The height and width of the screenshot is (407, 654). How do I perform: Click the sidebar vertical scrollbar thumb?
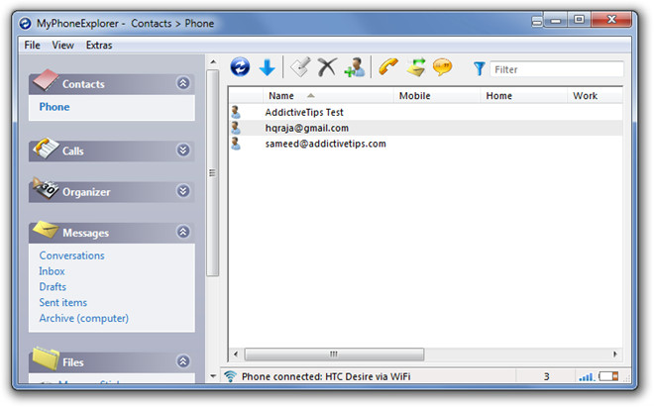[213, 172]
